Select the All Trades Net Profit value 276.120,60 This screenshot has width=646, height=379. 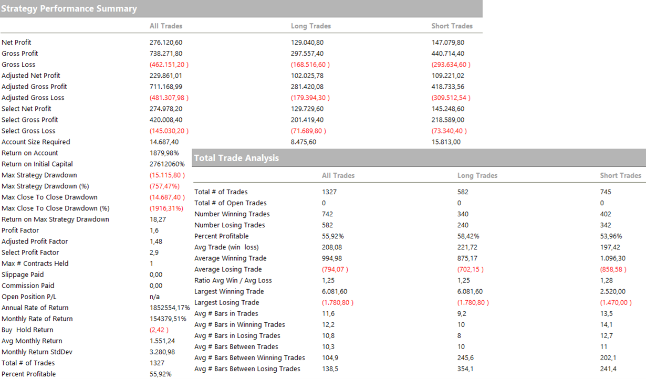click(x=166, y=43)
